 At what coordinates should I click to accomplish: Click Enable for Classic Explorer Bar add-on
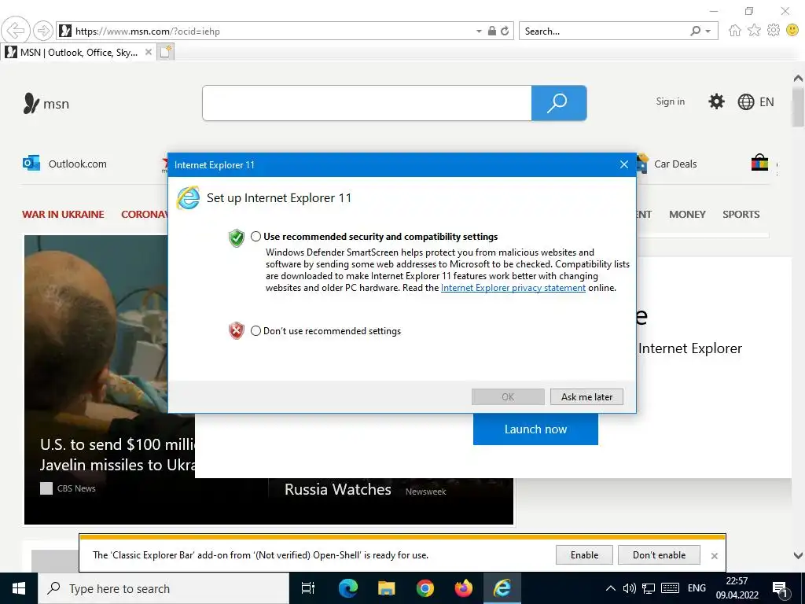pyautogui.click(x=584, y=554)
